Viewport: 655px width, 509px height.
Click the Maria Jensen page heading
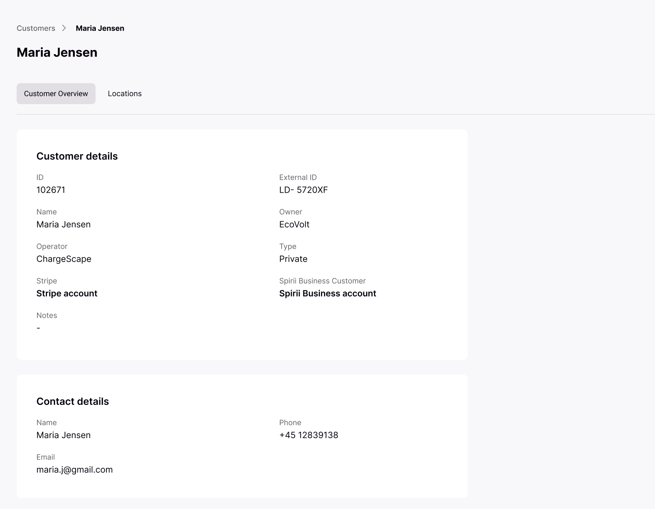tap(57, 52)
